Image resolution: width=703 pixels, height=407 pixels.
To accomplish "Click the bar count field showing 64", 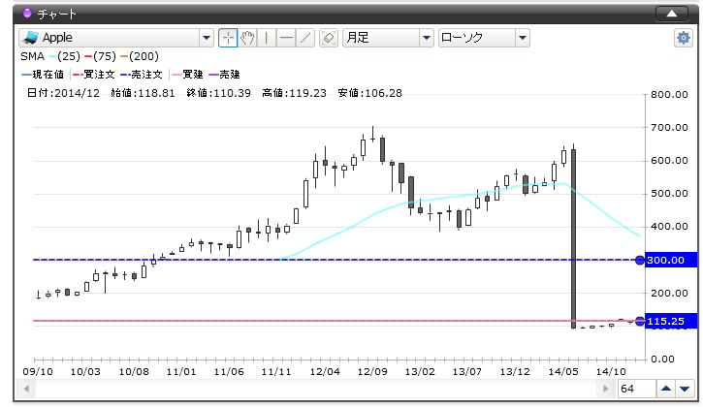I will click(636, 389).
